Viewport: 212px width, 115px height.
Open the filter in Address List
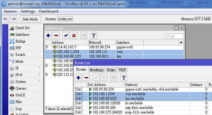pos(94,35)
